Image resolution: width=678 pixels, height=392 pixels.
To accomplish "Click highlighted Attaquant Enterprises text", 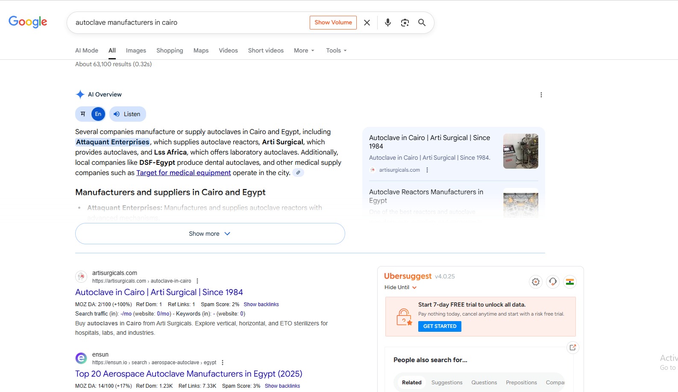I will coord(113,142).
